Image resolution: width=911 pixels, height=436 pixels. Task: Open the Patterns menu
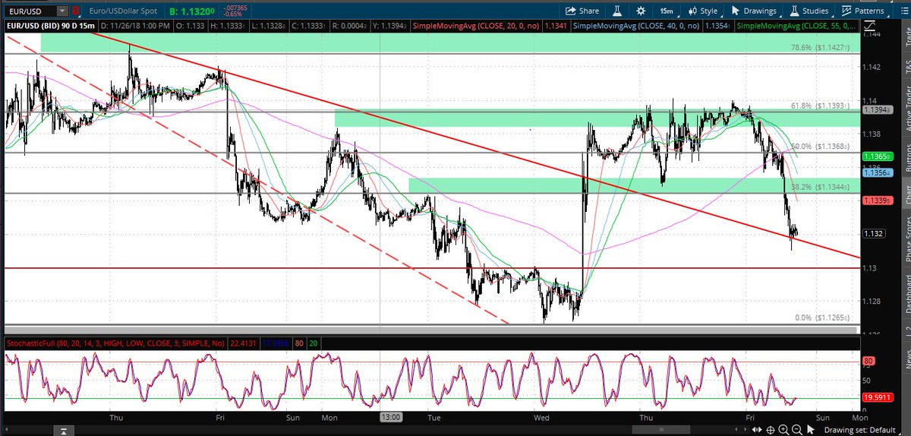click(866, 11)
